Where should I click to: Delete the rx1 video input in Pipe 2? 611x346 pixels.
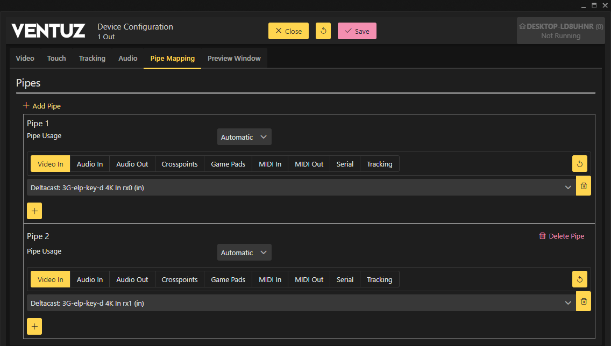[584, 301]
